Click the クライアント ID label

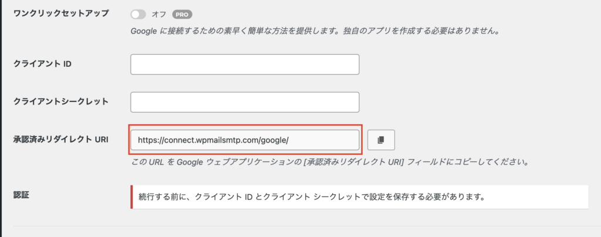pos(42,63)
